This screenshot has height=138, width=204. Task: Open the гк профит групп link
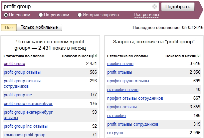pos(123,90)
